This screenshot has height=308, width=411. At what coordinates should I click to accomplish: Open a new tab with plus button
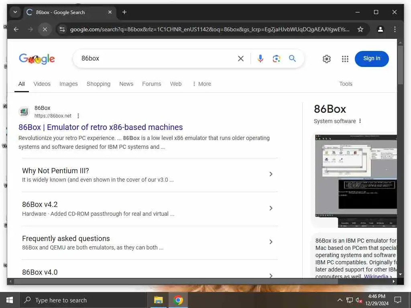124,12
